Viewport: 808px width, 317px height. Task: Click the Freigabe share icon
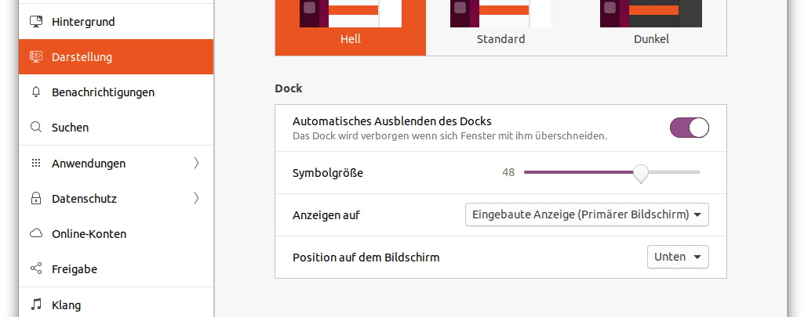35,269
